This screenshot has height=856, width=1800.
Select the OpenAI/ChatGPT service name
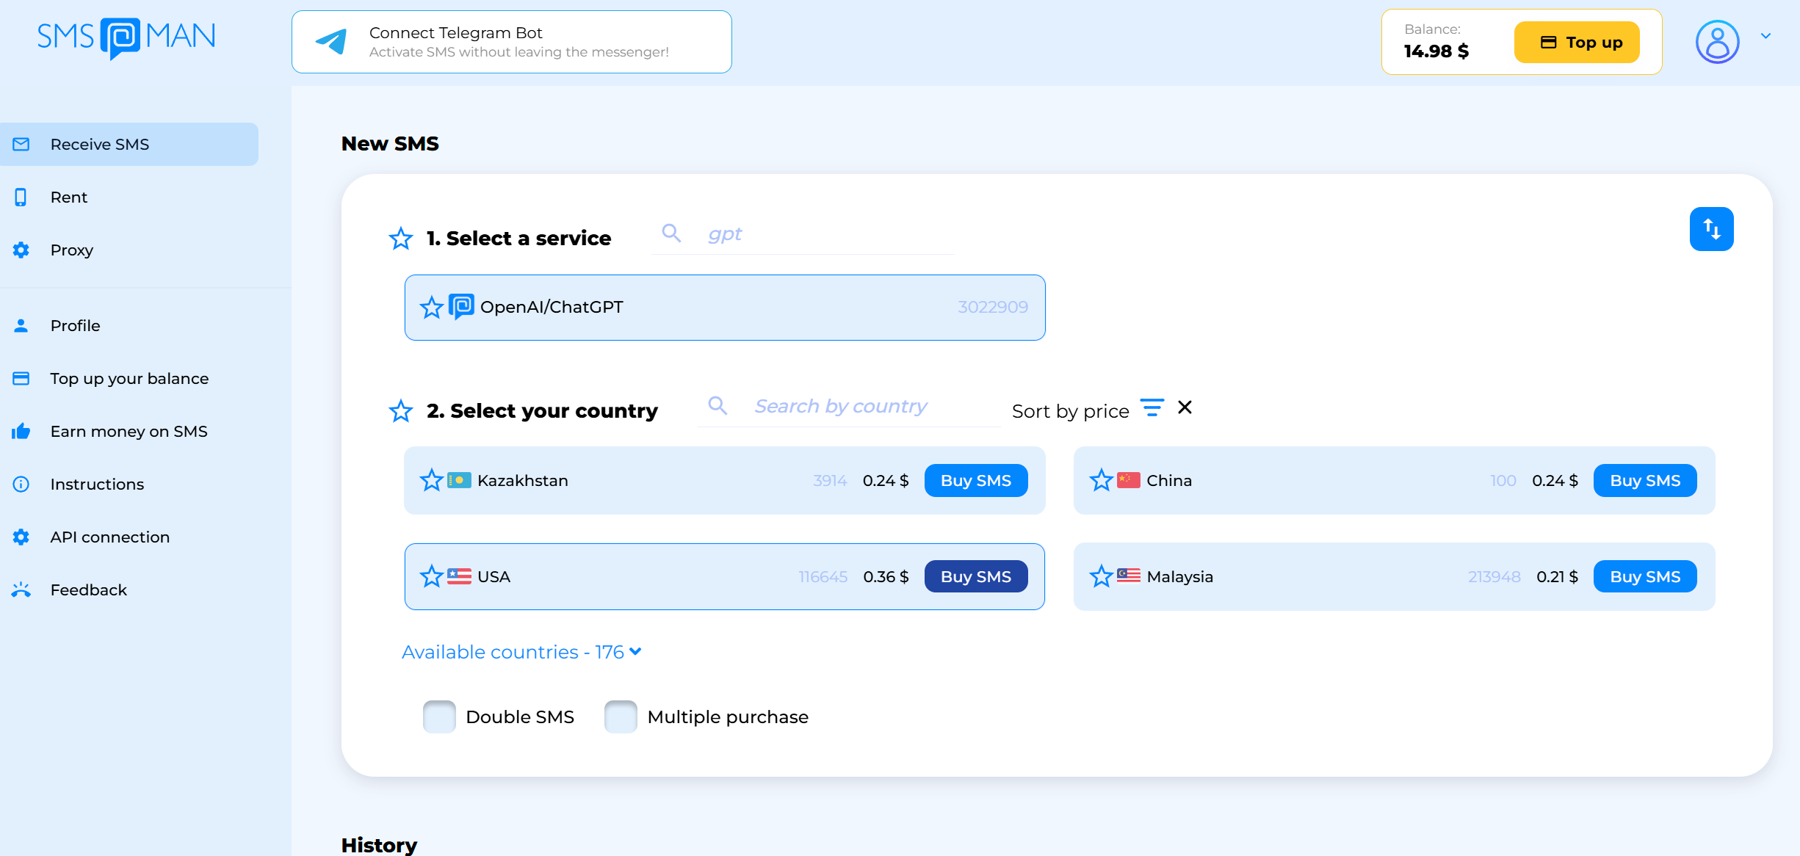point(551,307)
